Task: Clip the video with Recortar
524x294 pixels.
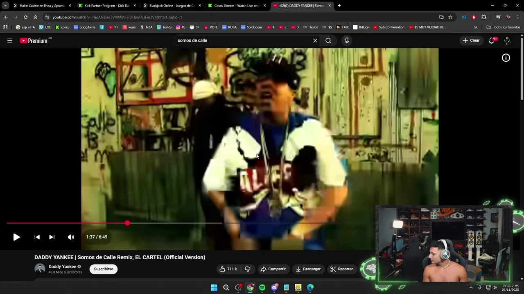Action: point(341,269)
